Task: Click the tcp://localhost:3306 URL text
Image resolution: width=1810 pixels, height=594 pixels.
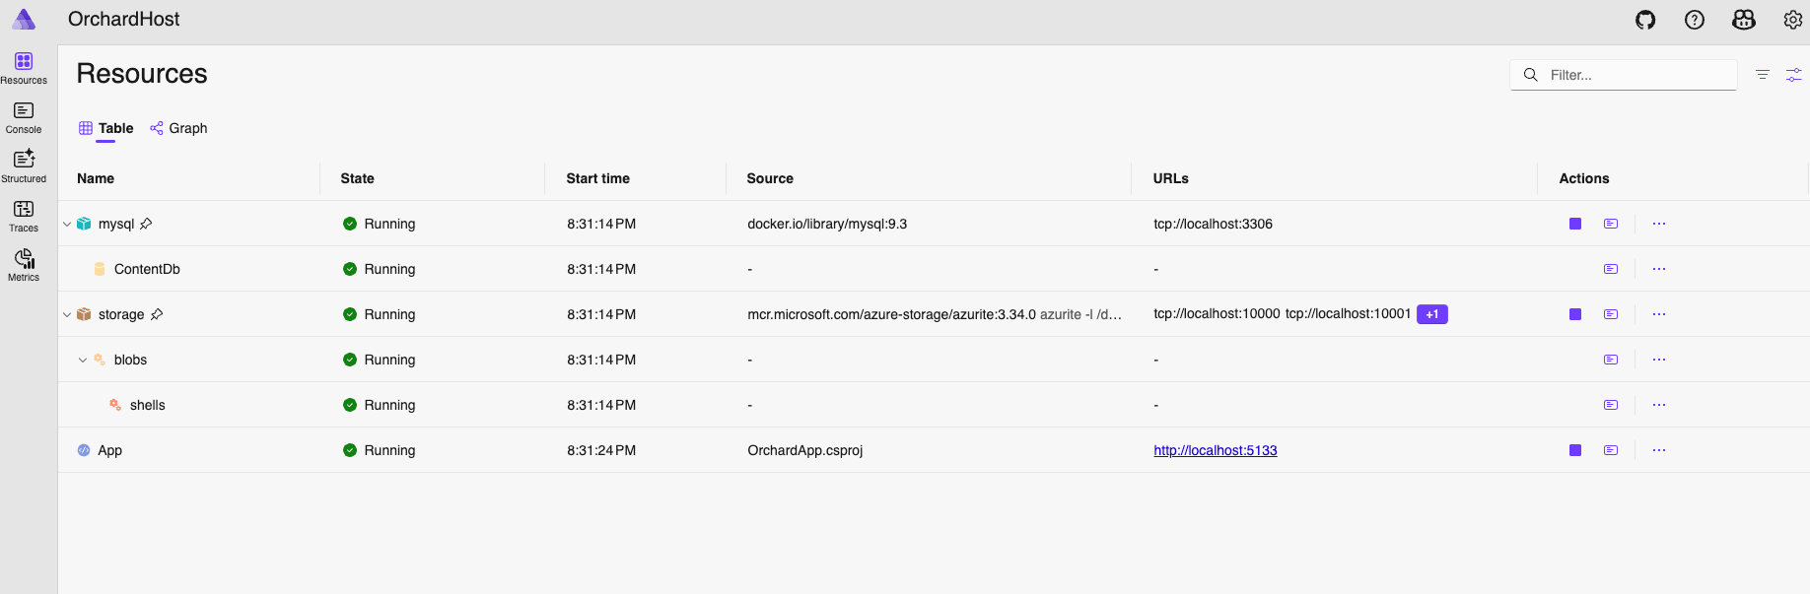Action: pos(1213,224)
